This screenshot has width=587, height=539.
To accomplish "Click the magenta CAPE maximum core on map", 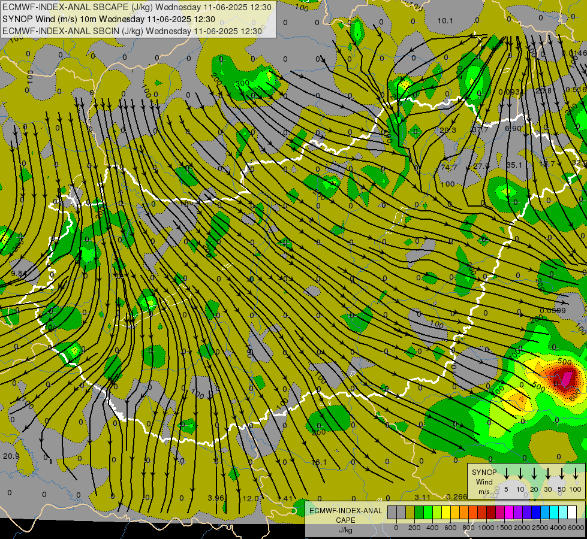I will tap(568, 378).
